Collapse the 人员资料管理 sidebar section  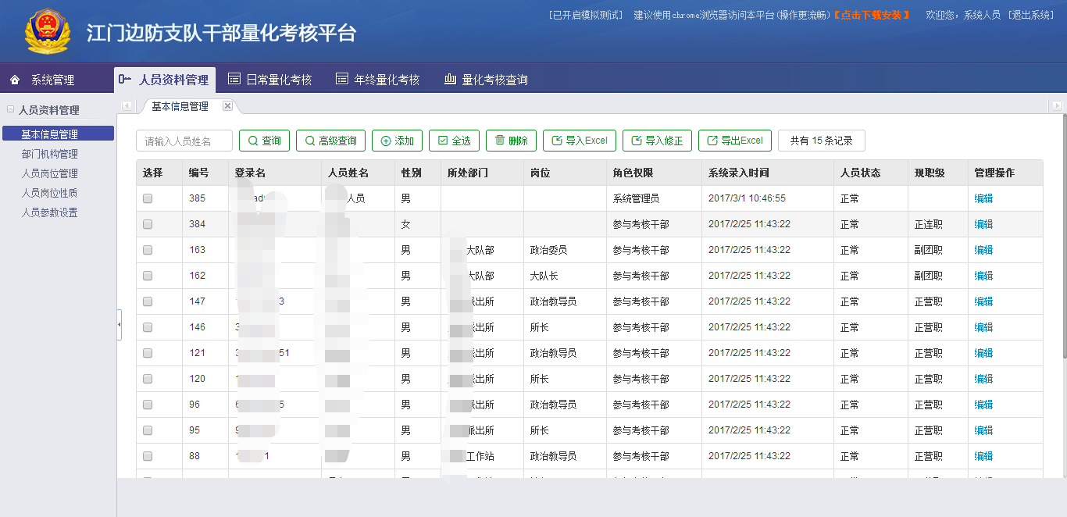pos(10,110)
